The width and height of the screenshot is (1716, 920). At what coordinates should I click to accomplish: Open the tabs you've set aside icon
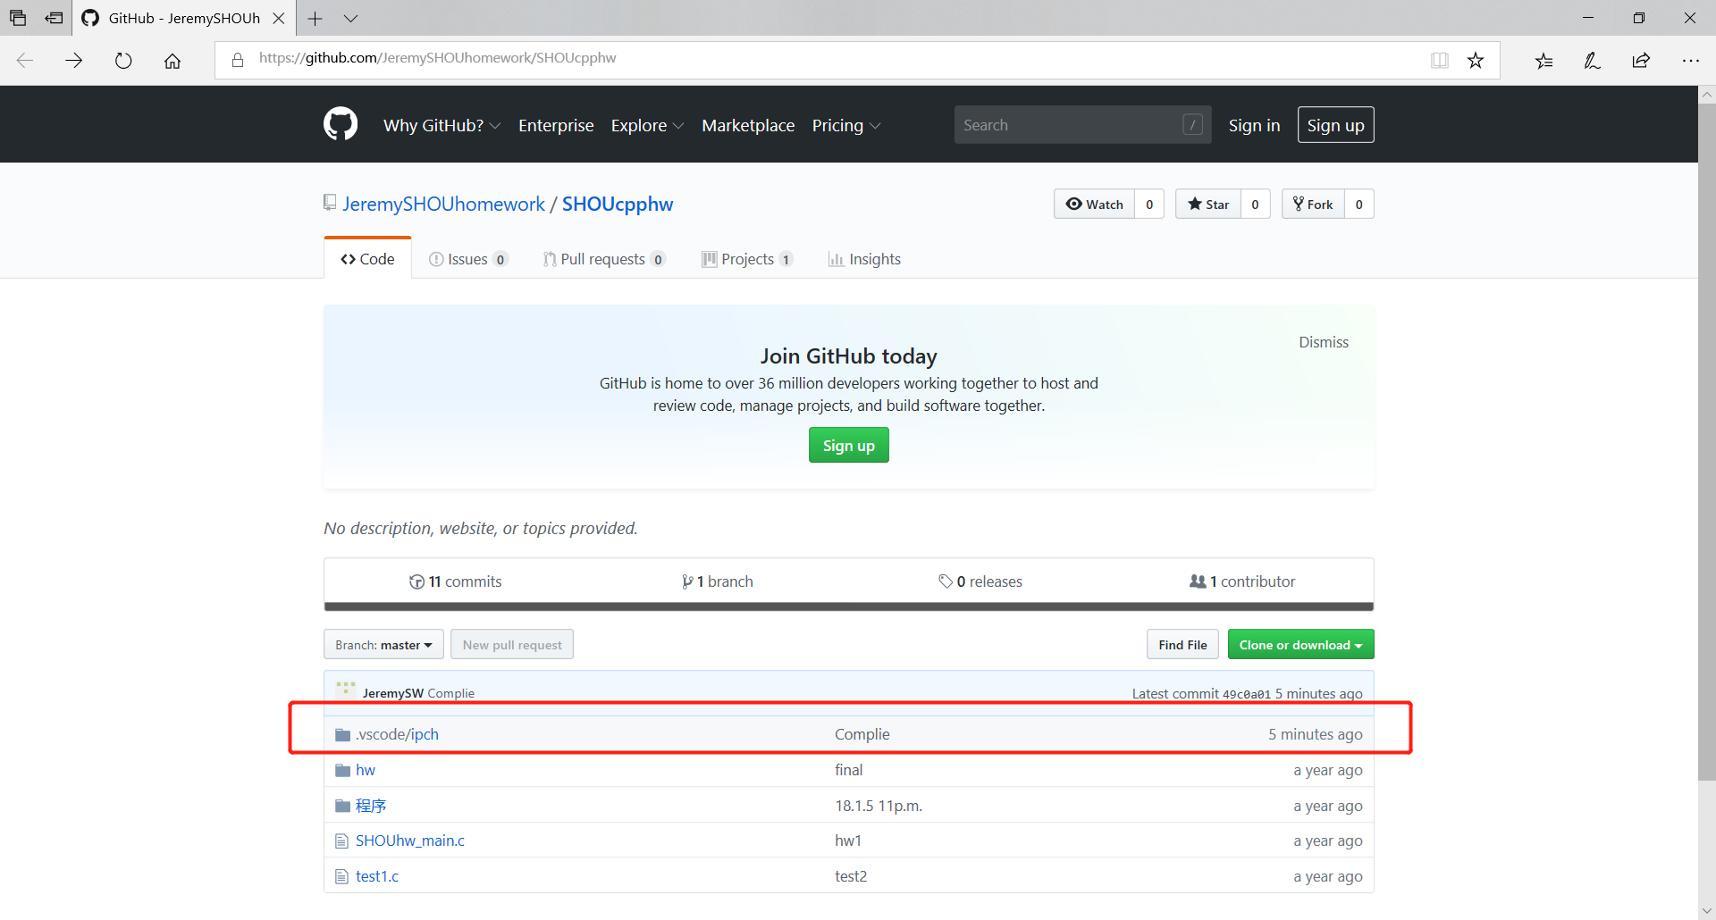(18, 18)
